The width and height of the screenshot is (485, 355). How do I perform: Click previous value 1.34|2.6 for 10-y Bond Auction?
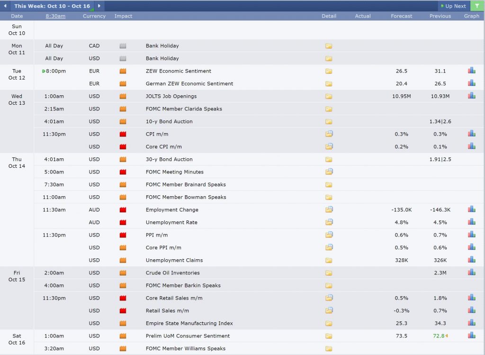tap(440, 122)
